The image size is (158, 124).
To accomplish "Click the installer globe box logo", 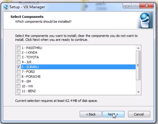I will pos(146,20).
